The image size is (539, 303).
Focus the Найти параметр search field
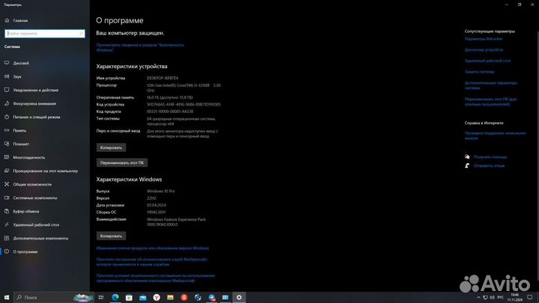45,34
